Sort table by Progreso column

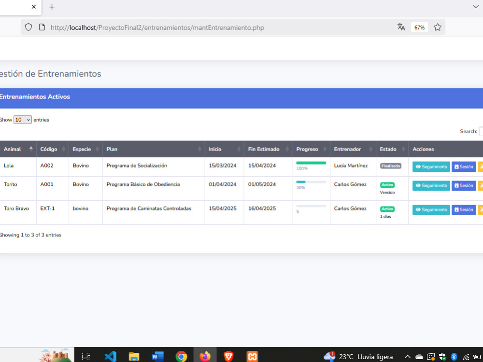311,149
